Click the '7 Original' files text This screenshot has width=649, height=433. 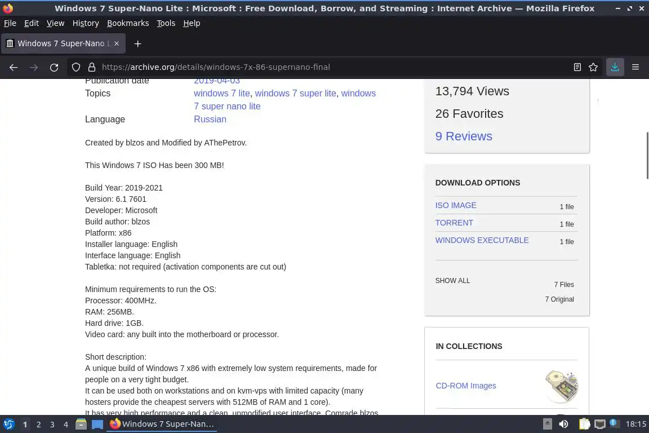559,299
